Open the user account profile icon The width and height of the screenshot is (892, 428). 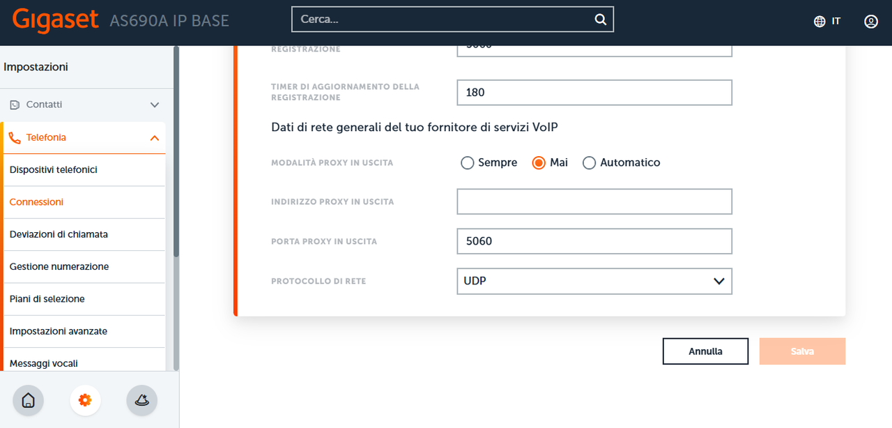point(871,22)
